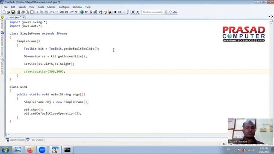Toggle word wrap toolbar icon

coord(72,12)
